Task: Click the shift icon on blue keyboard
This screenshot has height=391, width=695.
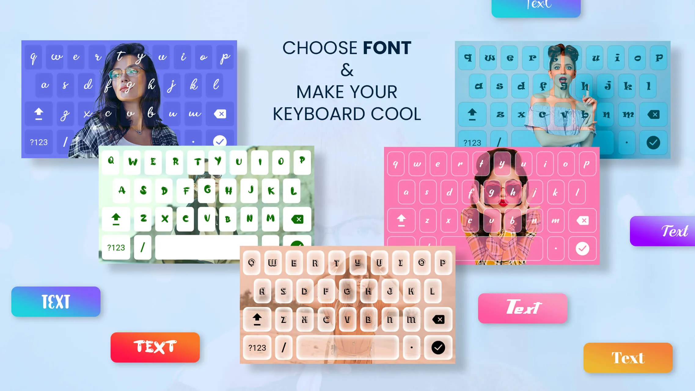Action: [39, 113]
